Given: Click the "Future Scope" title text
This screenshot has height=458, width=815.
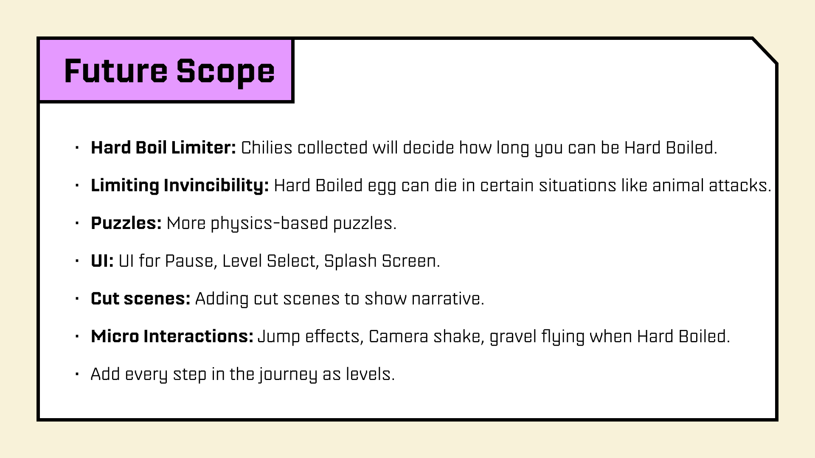Looking at the screenshot, I should click(x=169, y=71).
